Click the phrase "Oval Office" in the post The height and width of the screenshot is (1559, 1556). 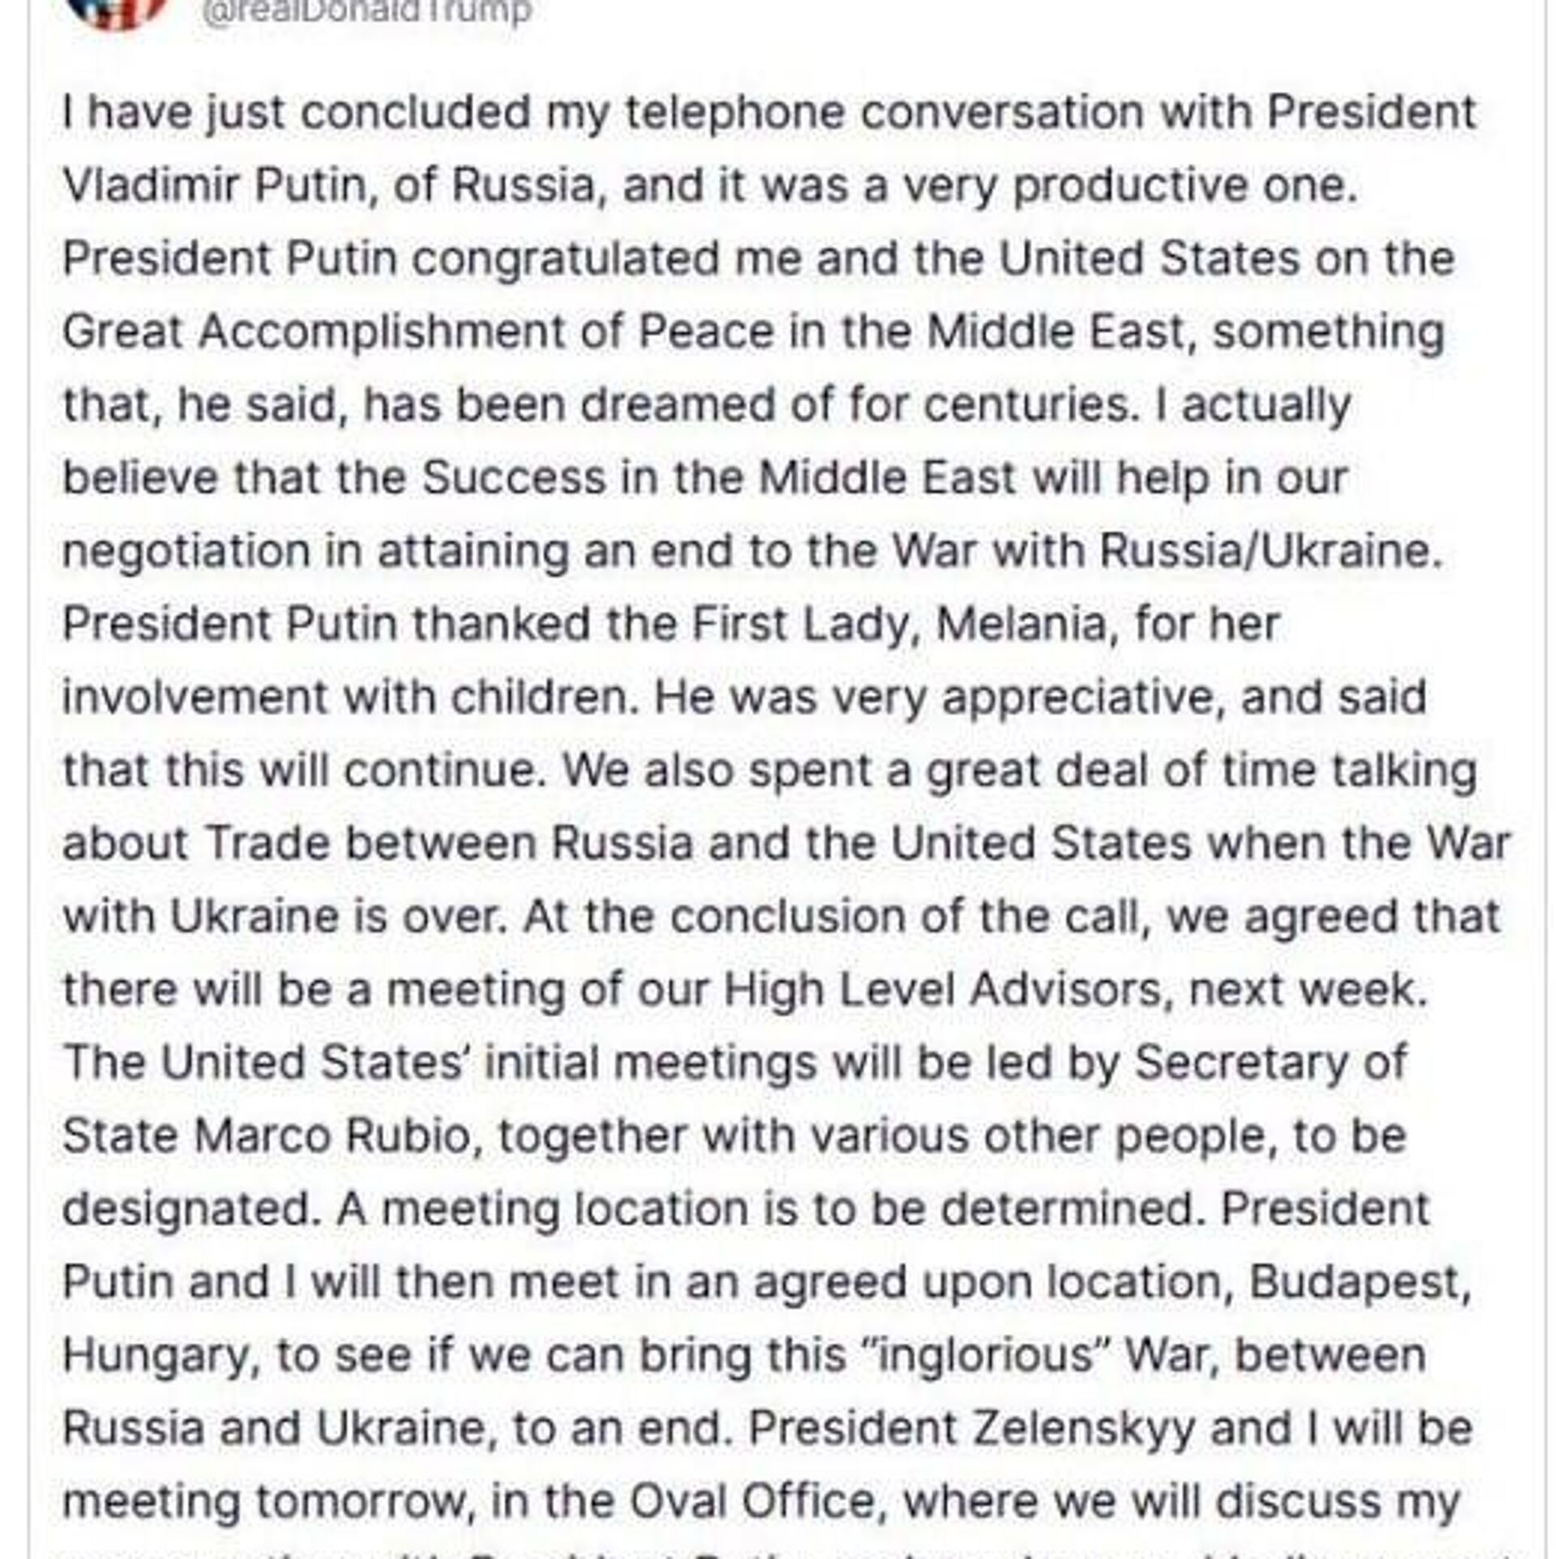[752, 1501]
